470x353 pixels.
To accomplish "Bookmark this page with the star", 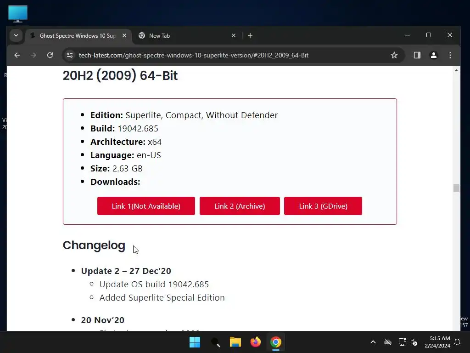I will [x=394, y=55].
